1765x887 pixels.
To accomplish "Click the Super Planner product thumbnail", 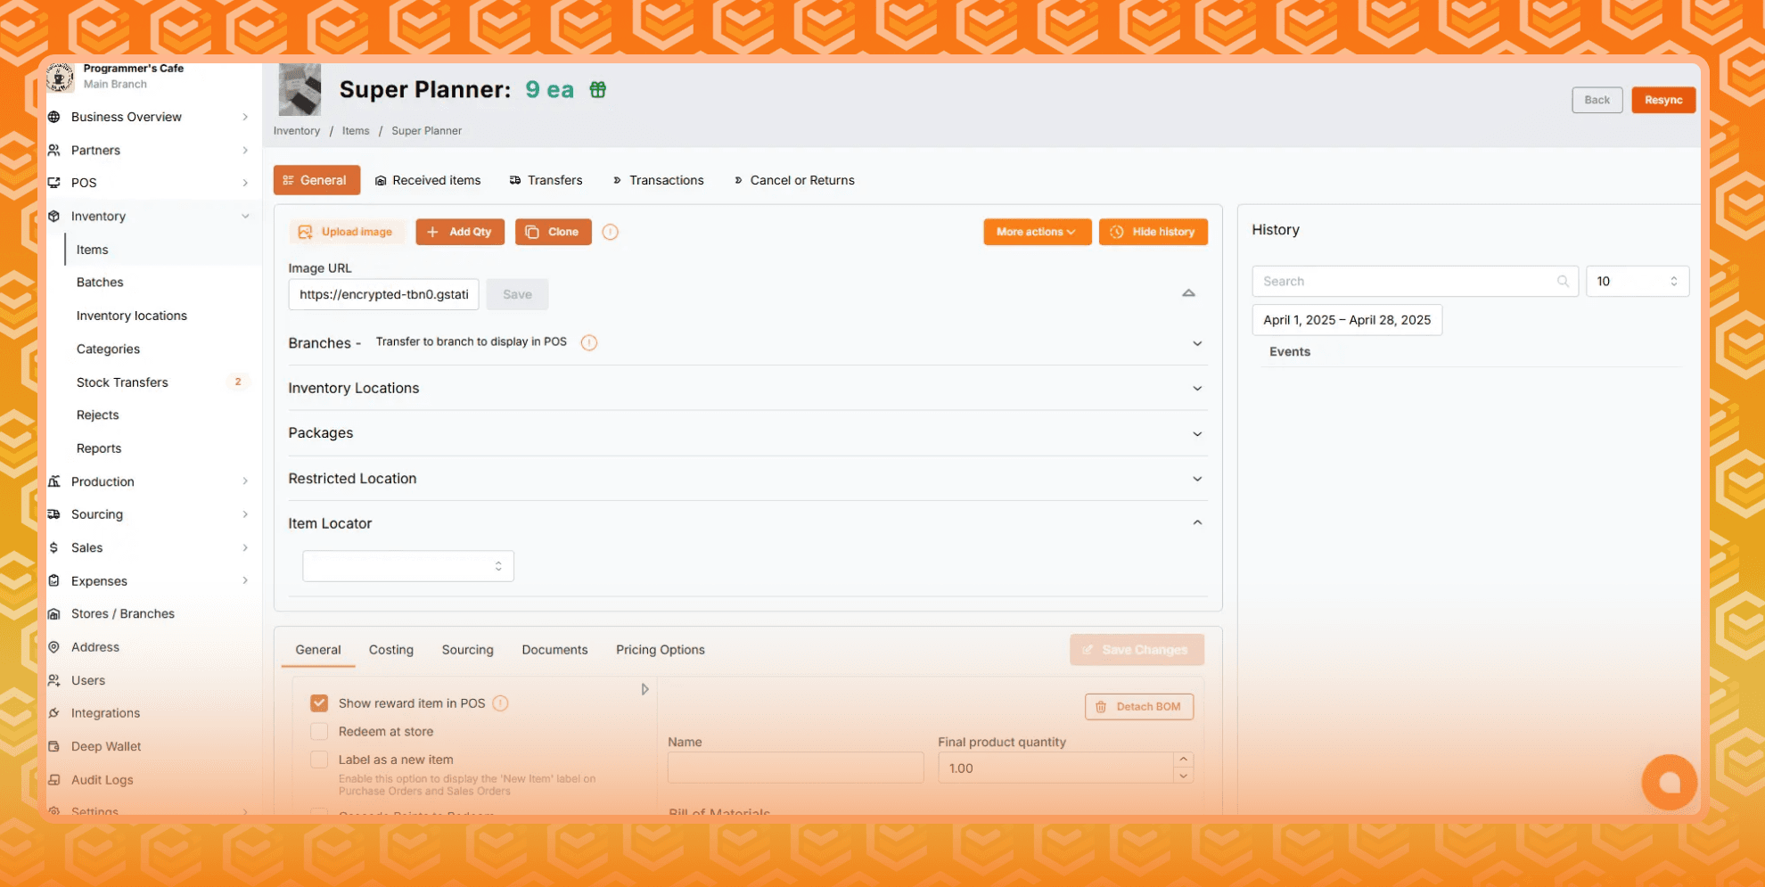I will (x=300, y=90).
